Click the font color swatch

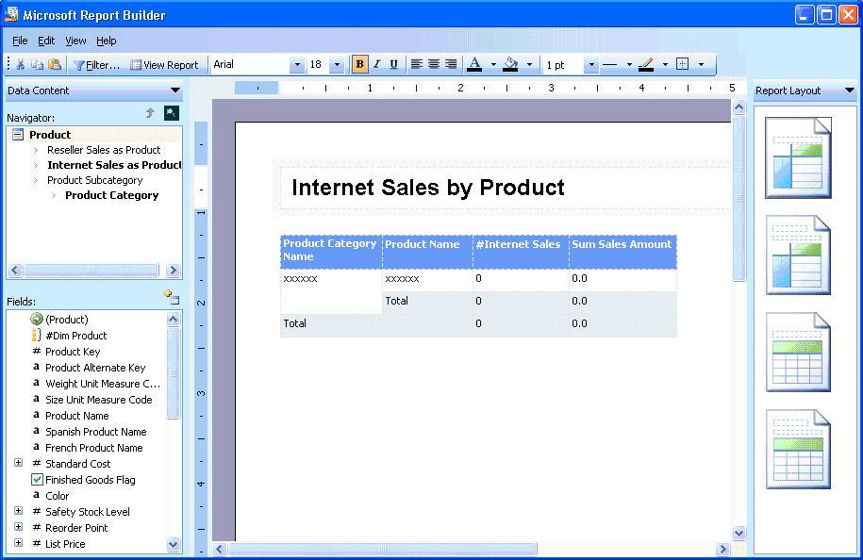point(474,65)
